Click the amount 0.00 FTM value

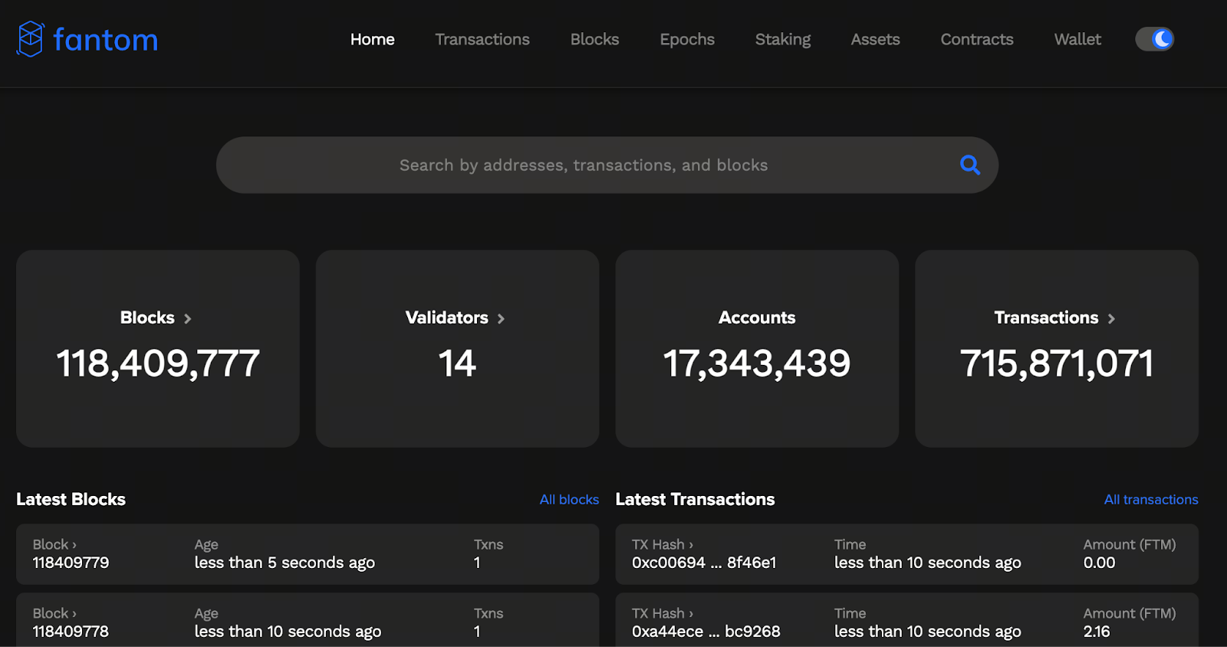[x=1099, y=563]
